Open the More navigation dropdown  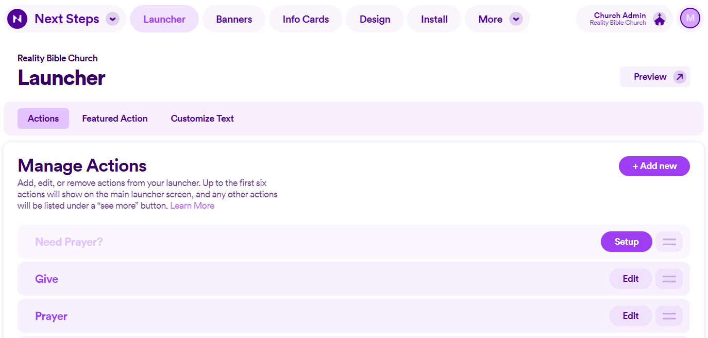(497, 19)
